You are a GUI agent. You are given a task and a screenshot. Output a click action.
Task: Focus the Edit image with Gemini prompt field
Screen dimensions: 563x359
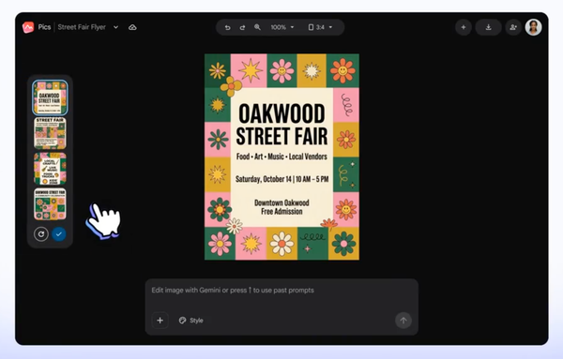[x=281, y=291]
